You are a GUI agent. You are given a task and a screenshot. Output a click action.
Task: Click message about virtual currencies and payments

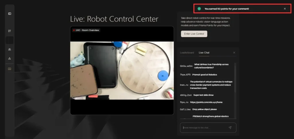(x=211, y=85)
